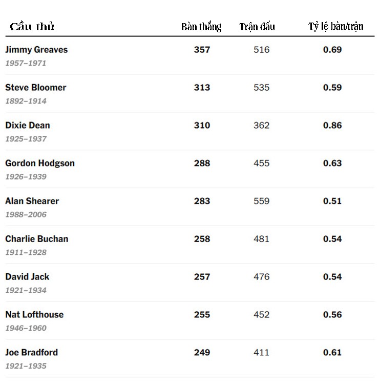The width and height of the screenshot is (379, 384).
Task: Select Dixie Dean's 0.86 goal ratio
Action: pyautogui.click(x=332, y=126)
